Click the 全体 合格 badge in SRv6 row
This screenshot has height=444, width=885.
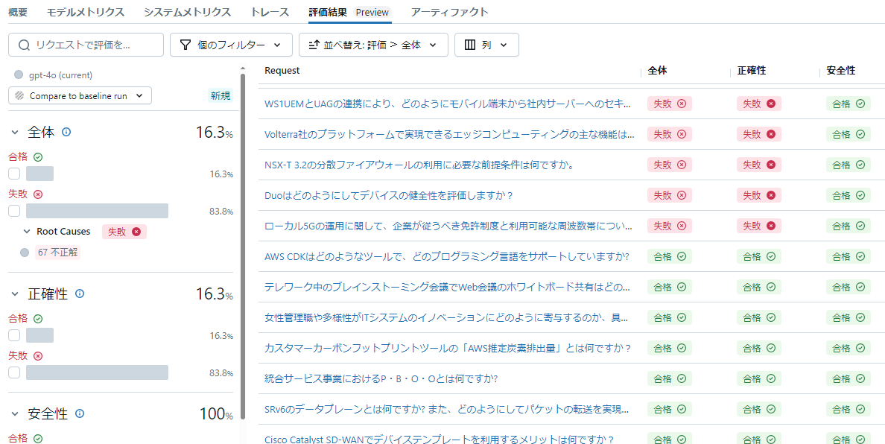point(670,408)
